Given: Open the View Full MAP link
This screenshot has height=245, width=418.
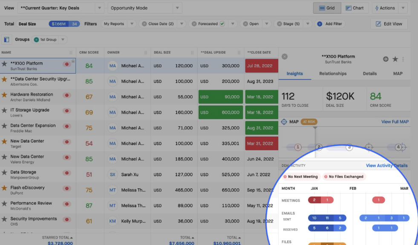Looking at the screenshot, I should (x=395, y=122).
